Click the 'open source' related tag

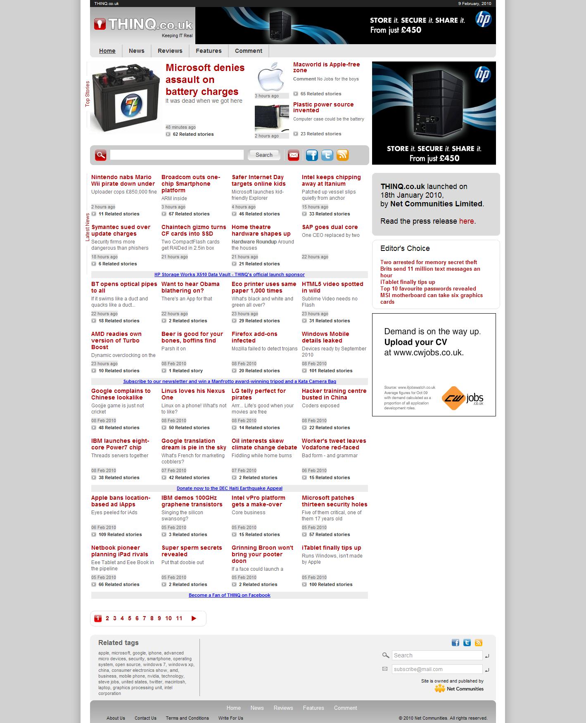tap(128, 664)
